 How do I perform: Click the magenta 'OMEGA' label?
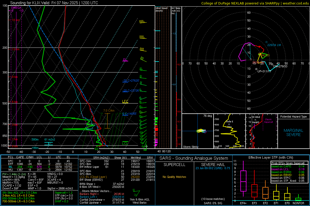tap(16, 8)
